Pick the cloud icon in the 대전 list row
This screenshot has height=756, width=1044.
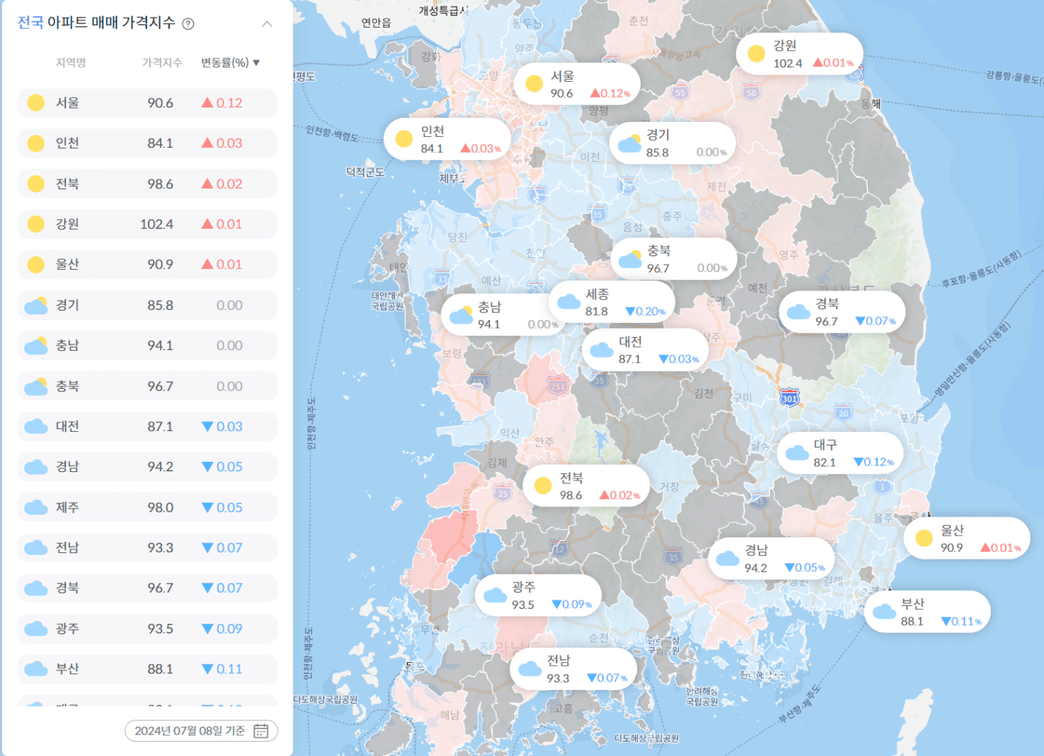tap(36, 427)
